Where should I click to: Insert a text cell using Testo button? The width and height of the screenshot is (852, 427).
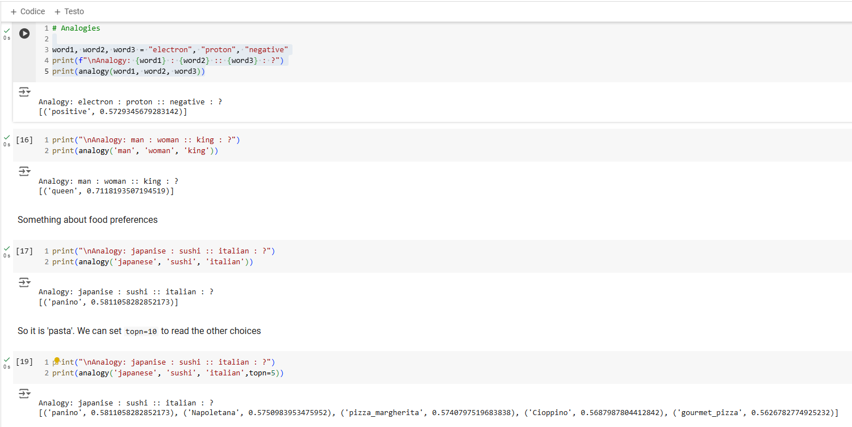pos(69,11)
